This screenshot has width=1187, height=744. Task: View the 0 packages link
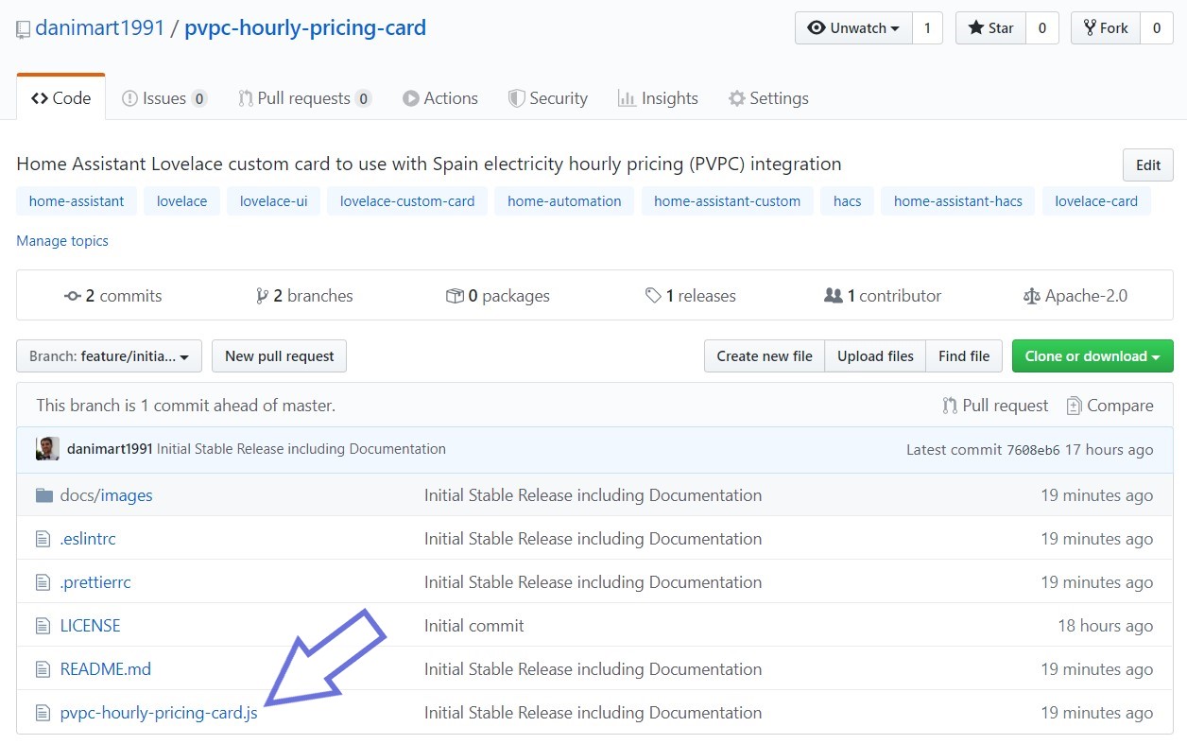tap(498, 296)
